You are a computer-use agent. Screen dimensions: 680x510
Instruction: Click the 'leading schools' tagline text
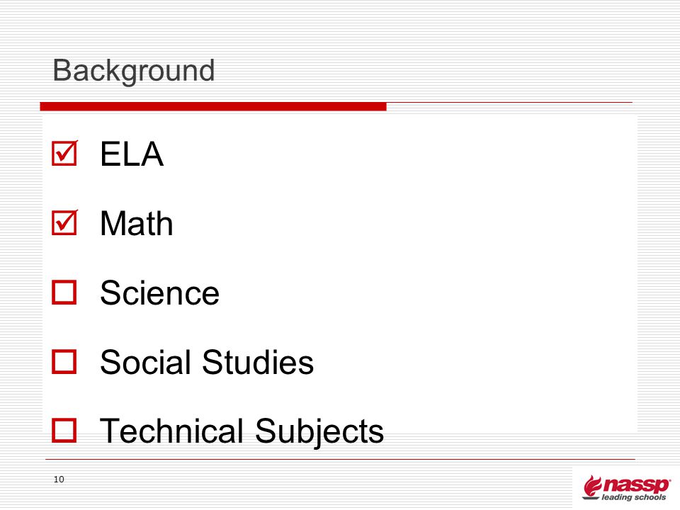(633, 497)
